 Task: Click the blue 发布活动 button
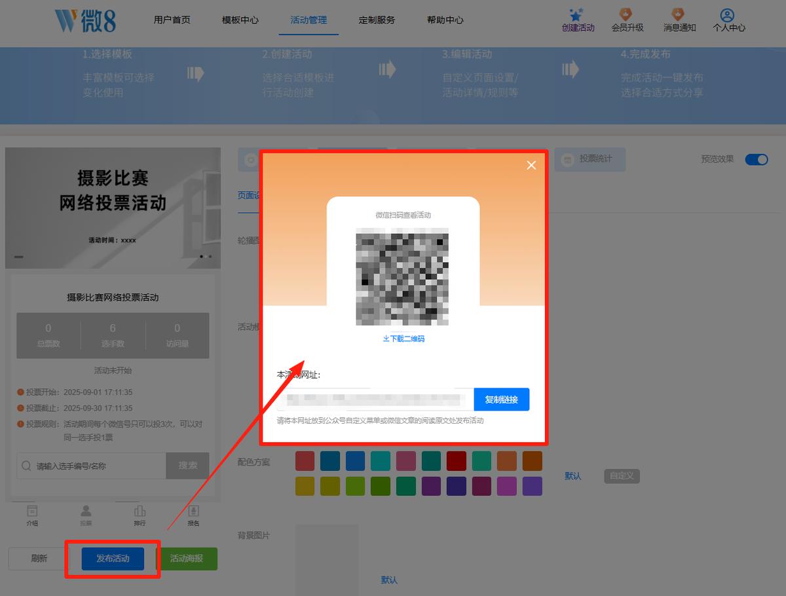pos(113,559)
